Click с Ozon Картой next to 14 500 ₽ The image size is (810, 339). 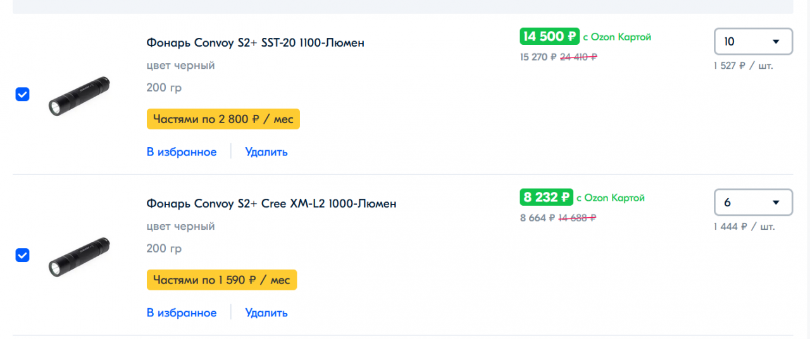617,37
